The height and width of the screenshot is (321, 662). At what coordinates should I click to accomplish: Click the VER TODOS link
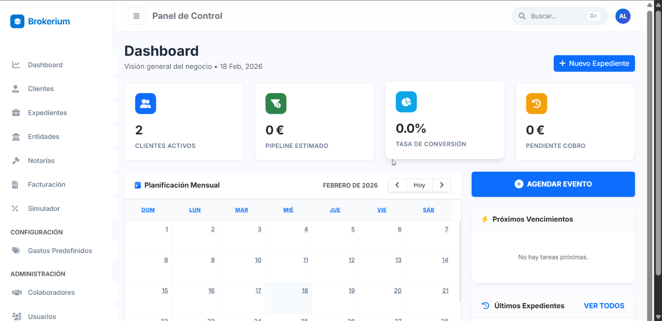(604, 305)
